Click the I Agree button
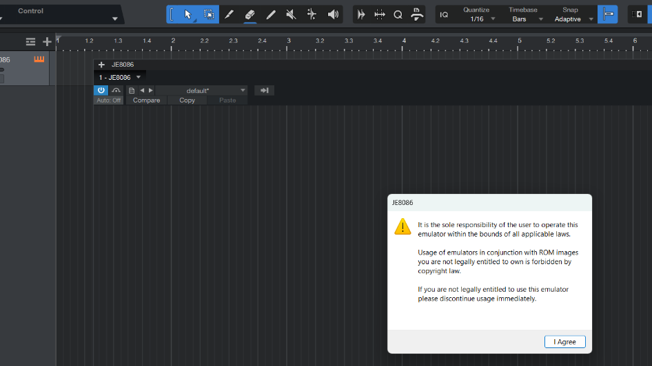 coord(564,342)
